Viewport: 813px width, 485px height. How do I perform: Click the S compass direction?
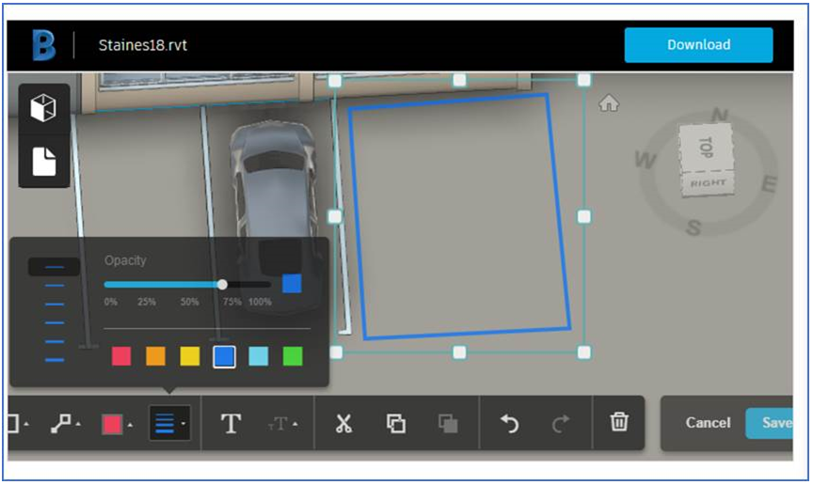[693, 227]
